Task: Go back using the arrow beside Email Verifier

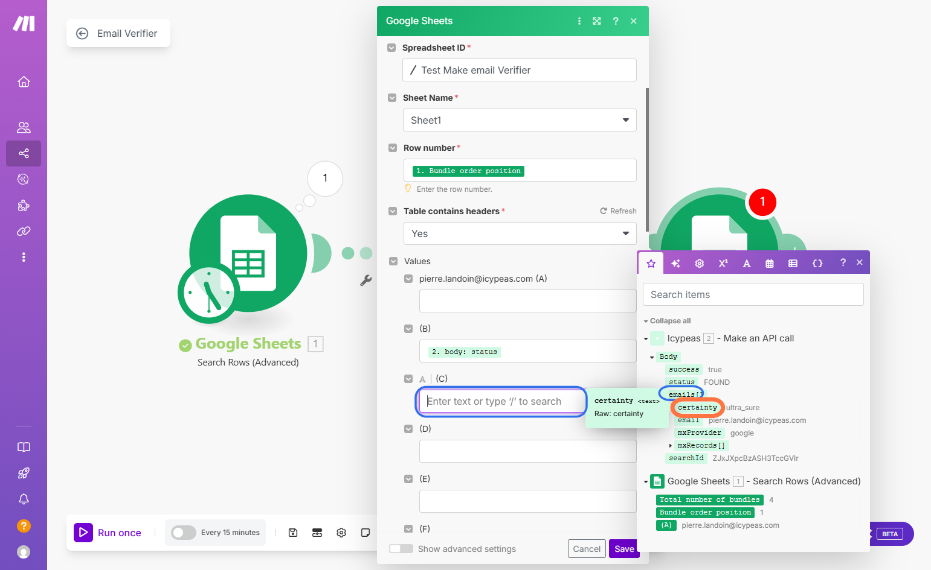Action: [82, 34]
